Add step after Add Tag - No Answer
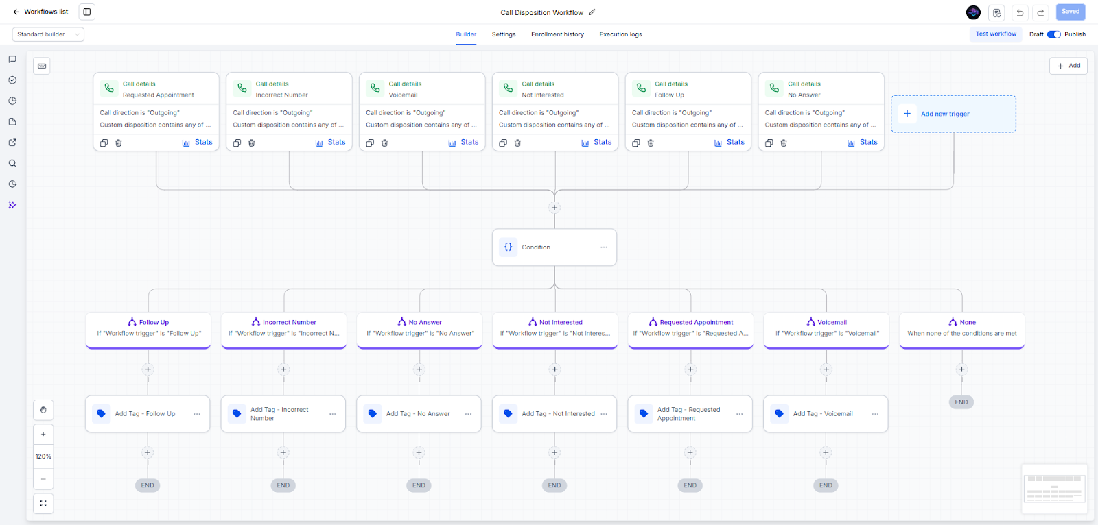This screenshot has height=525, width=1098. pyautogui.click(x=419, y=452)
